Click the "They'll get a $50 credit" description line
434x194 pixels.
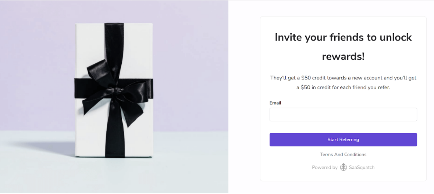343,78
